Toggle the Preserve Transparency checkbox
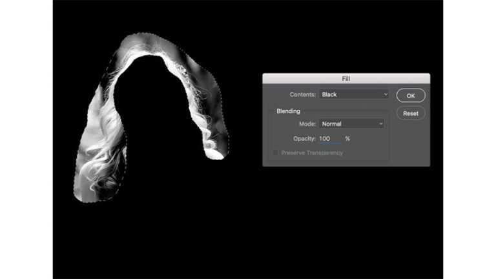 pyautogui.click(x=275, y=153)
